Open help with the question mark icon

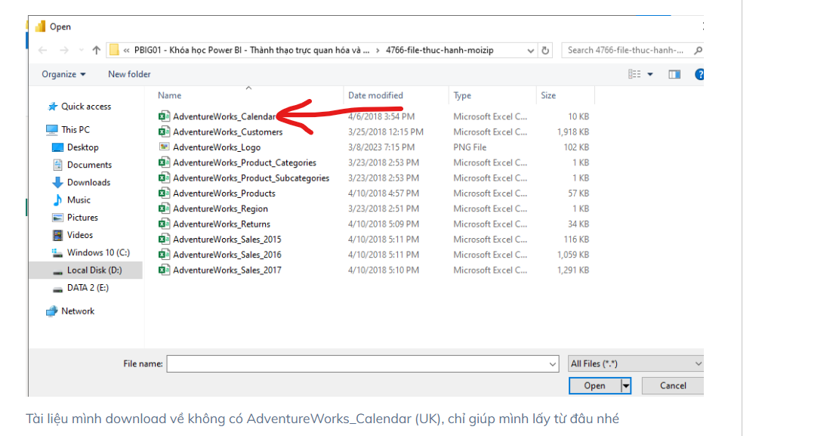coord(699,74)
